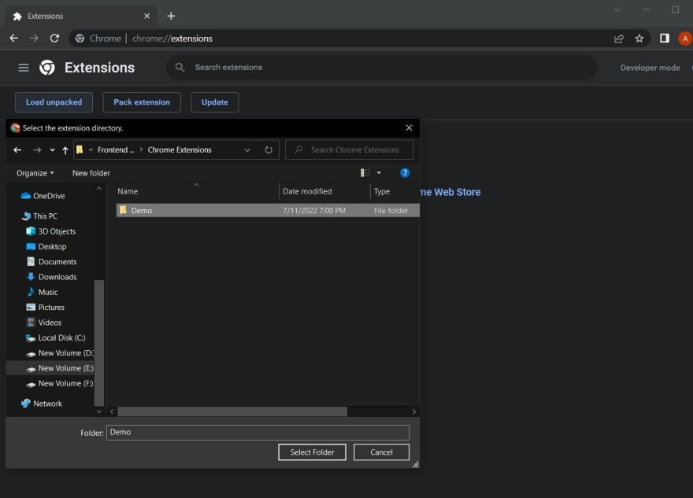Expand the address path dropdown
693x498 pixels.
click(247, 150)
